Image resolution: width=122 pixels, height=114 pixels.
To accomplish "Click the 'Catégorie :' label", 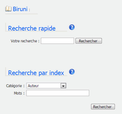I will tap(15, 86).
